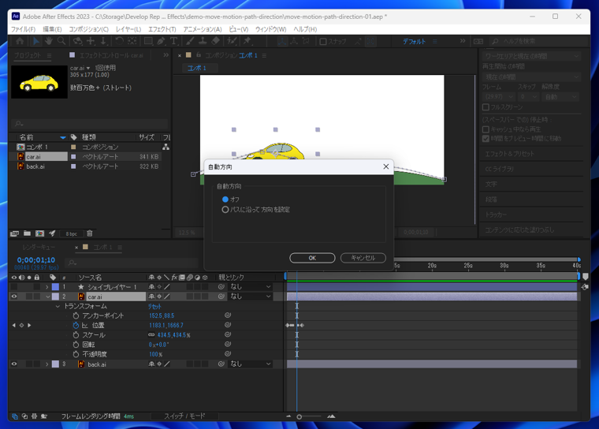The image size is (599, 429).
Task: Expand シェイプレイヤー 1 layer properties
Action: [x=47, y=287]
